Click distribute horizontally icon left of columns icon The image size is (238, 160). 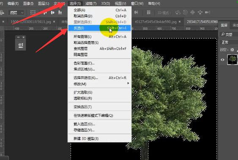pyautogui.click(x=136, y=12)
